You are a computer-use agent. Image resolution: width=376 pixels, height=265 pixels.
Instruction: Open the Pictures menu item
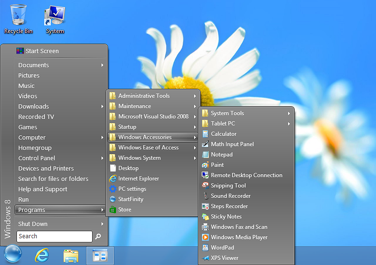tap(60, 75)
